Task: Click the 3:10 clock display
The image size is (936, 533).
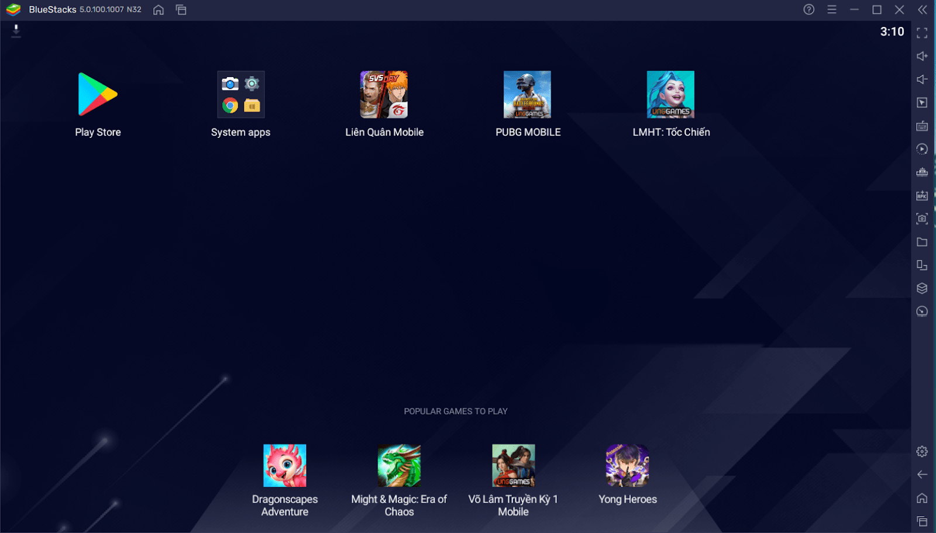Action: click(892, 32)
